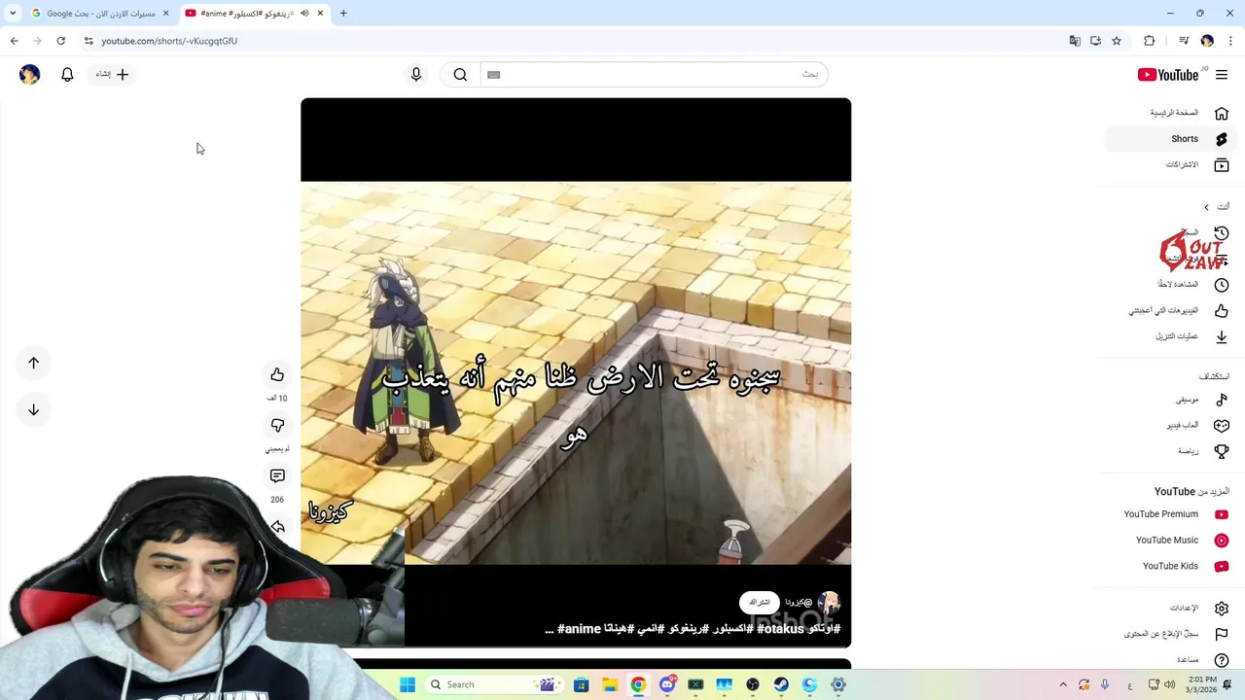
Task: Open on-screen keyboard icon in search box
Action: coord(494,75)
